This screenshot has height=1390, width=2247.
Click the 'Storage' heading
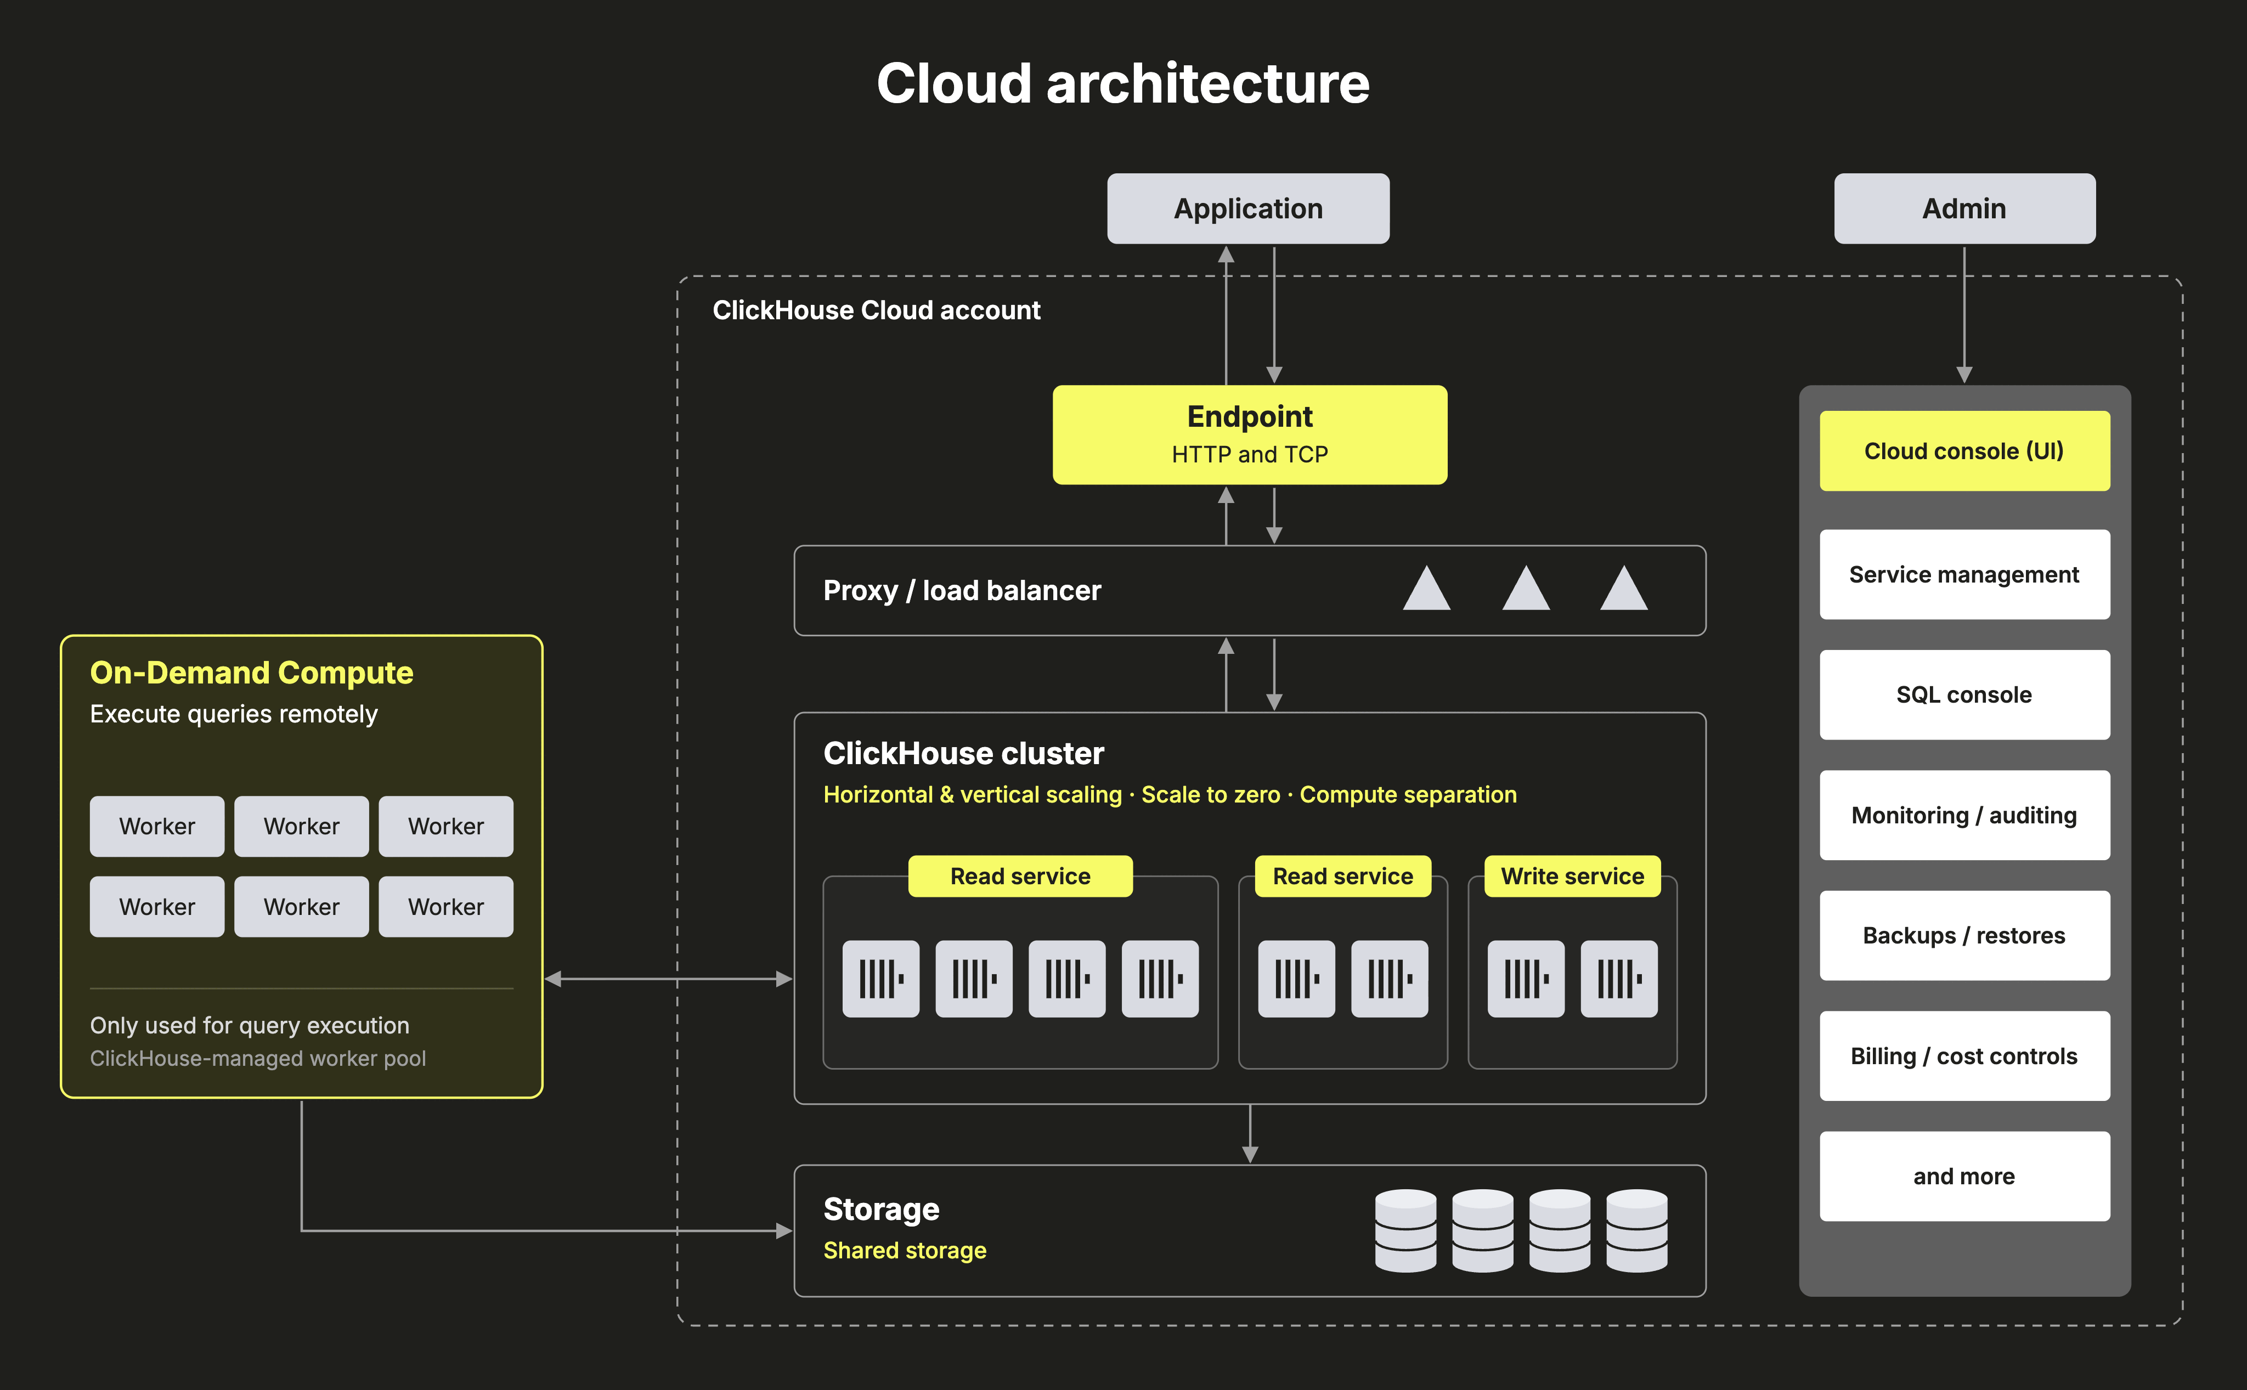click(x=882, y=1209)
